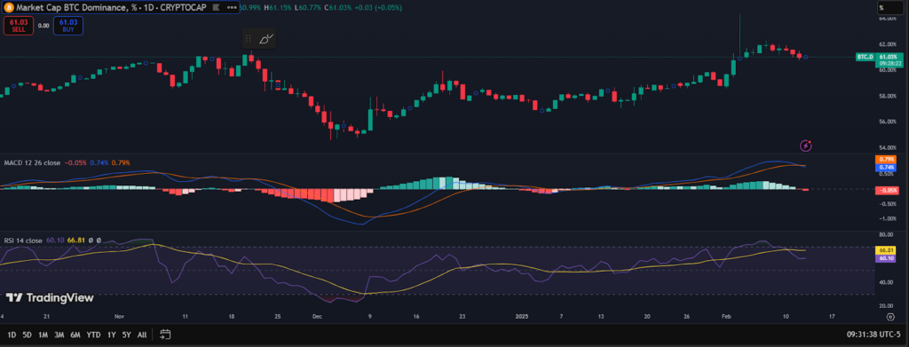
Task: Open chart settings gear at time axis corner
Action: (x=890, y=317)
